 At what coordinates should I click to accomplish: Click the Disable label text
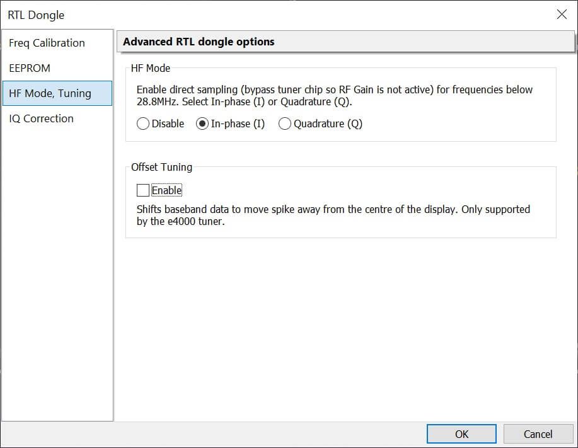168,124
